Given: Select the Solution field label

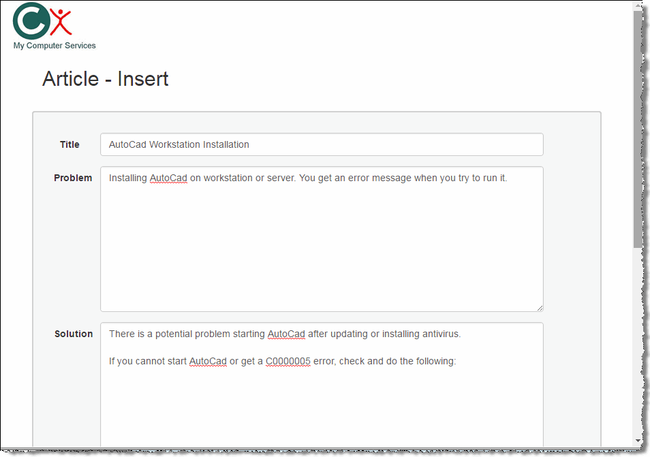Looking at the screenshot, I should tap(72, 334).
